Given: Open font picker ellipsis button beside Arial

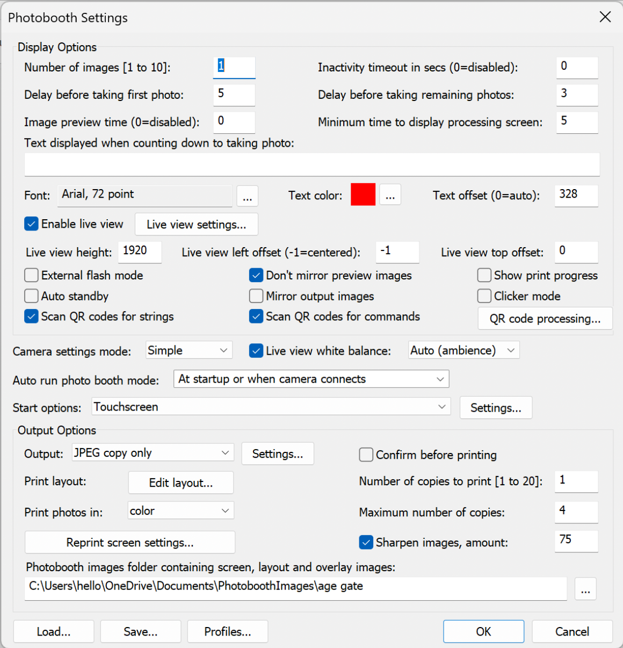Looking at the screenshot, I should 247,196.
